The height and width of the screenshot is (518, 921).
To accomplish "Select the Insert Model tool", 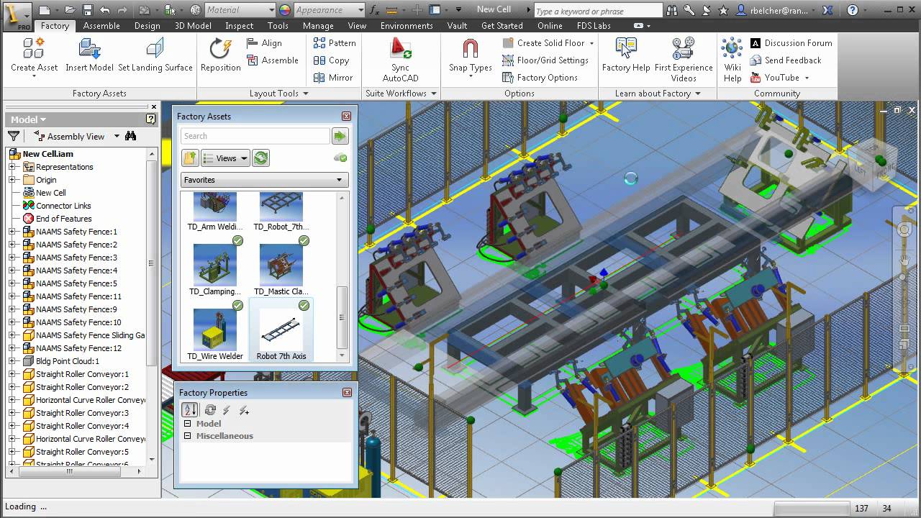I will coord(89,55).
